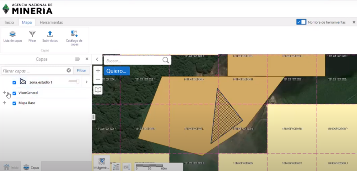Viewport: 357px width, 171px height.
Task: Close the toolbar ribbon with X
Action: point(354,22)
